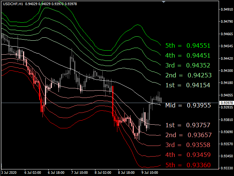Click the 8 Jul 02:00 time label
Screen dimensions: 234x176
point(102,172)
